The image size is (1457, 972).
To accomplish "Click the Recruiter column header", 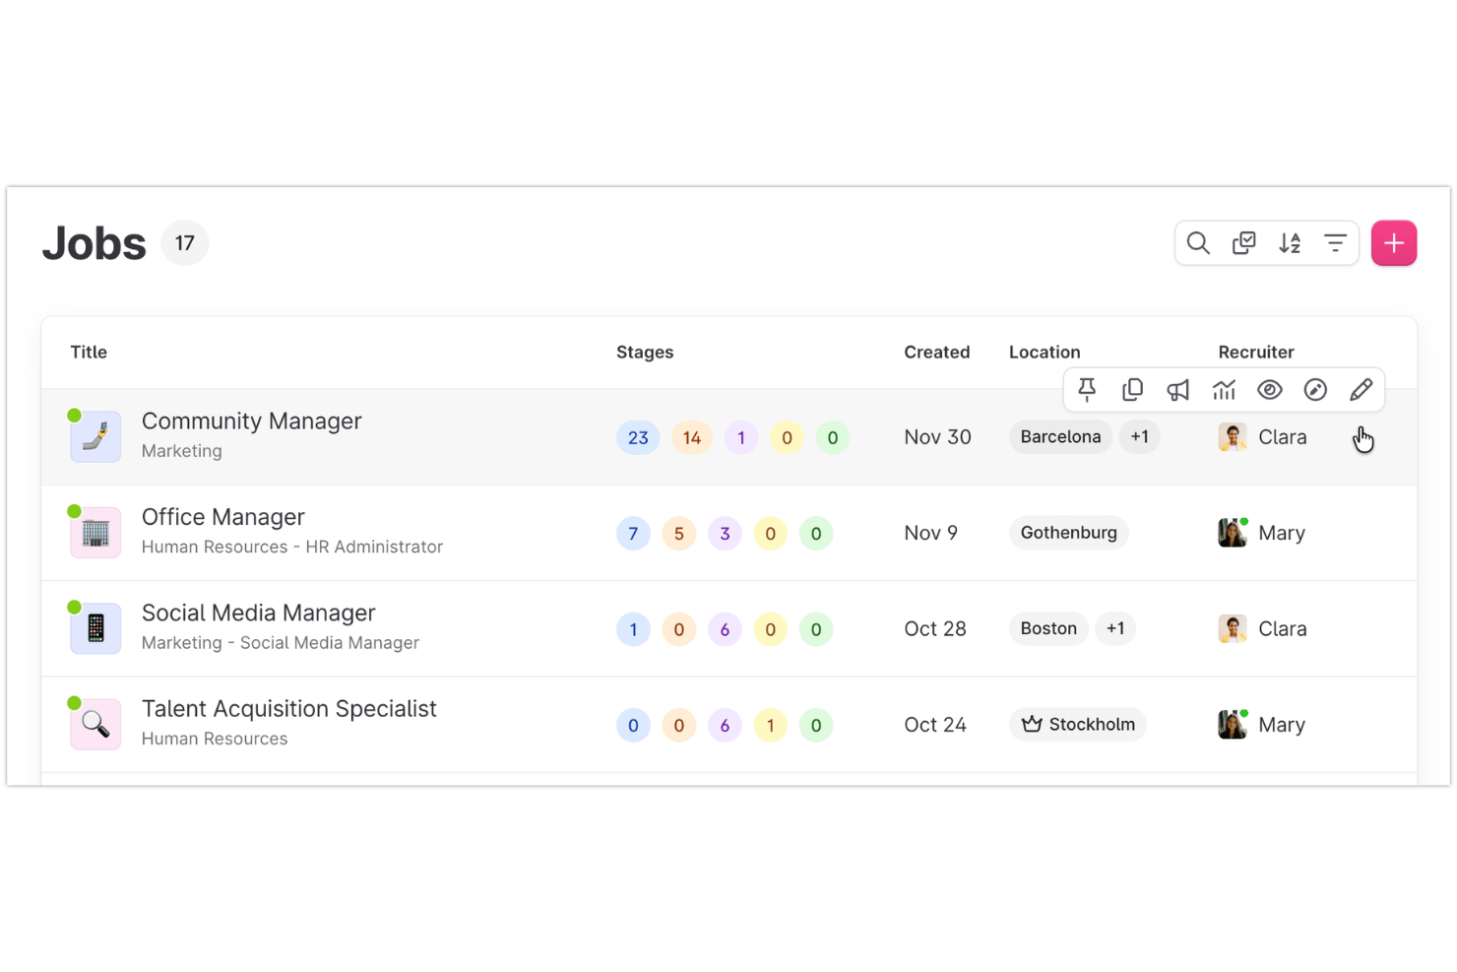I will click(1256, 353).
